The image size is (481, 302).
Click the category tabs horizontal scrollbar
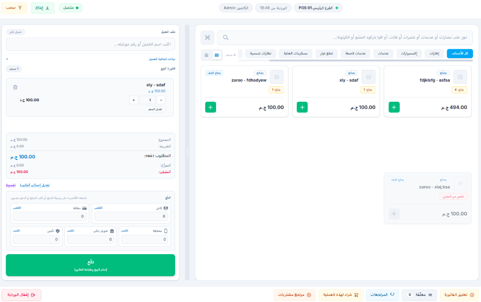[x=371, y=60]
